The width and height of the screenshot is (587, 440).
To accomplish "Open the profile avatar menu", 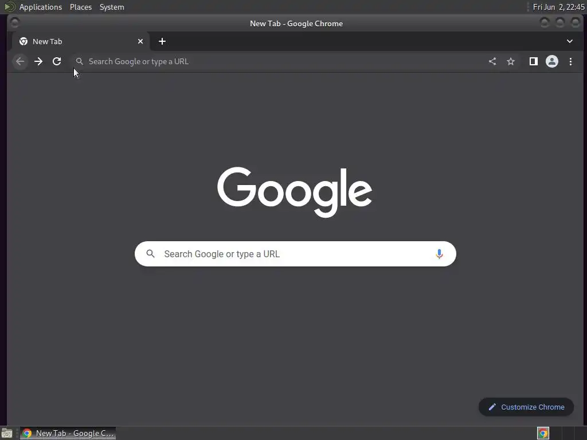I will point(552,61).
